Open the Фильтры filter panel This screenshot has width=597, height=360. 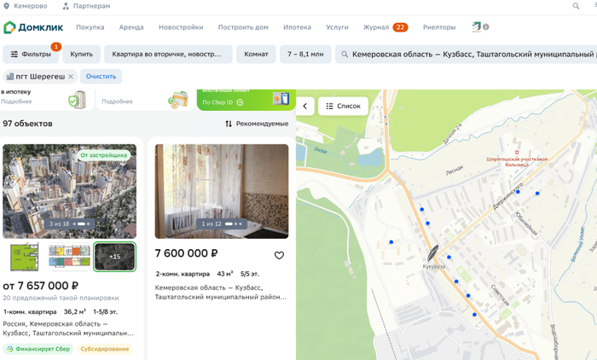[30, 55]
